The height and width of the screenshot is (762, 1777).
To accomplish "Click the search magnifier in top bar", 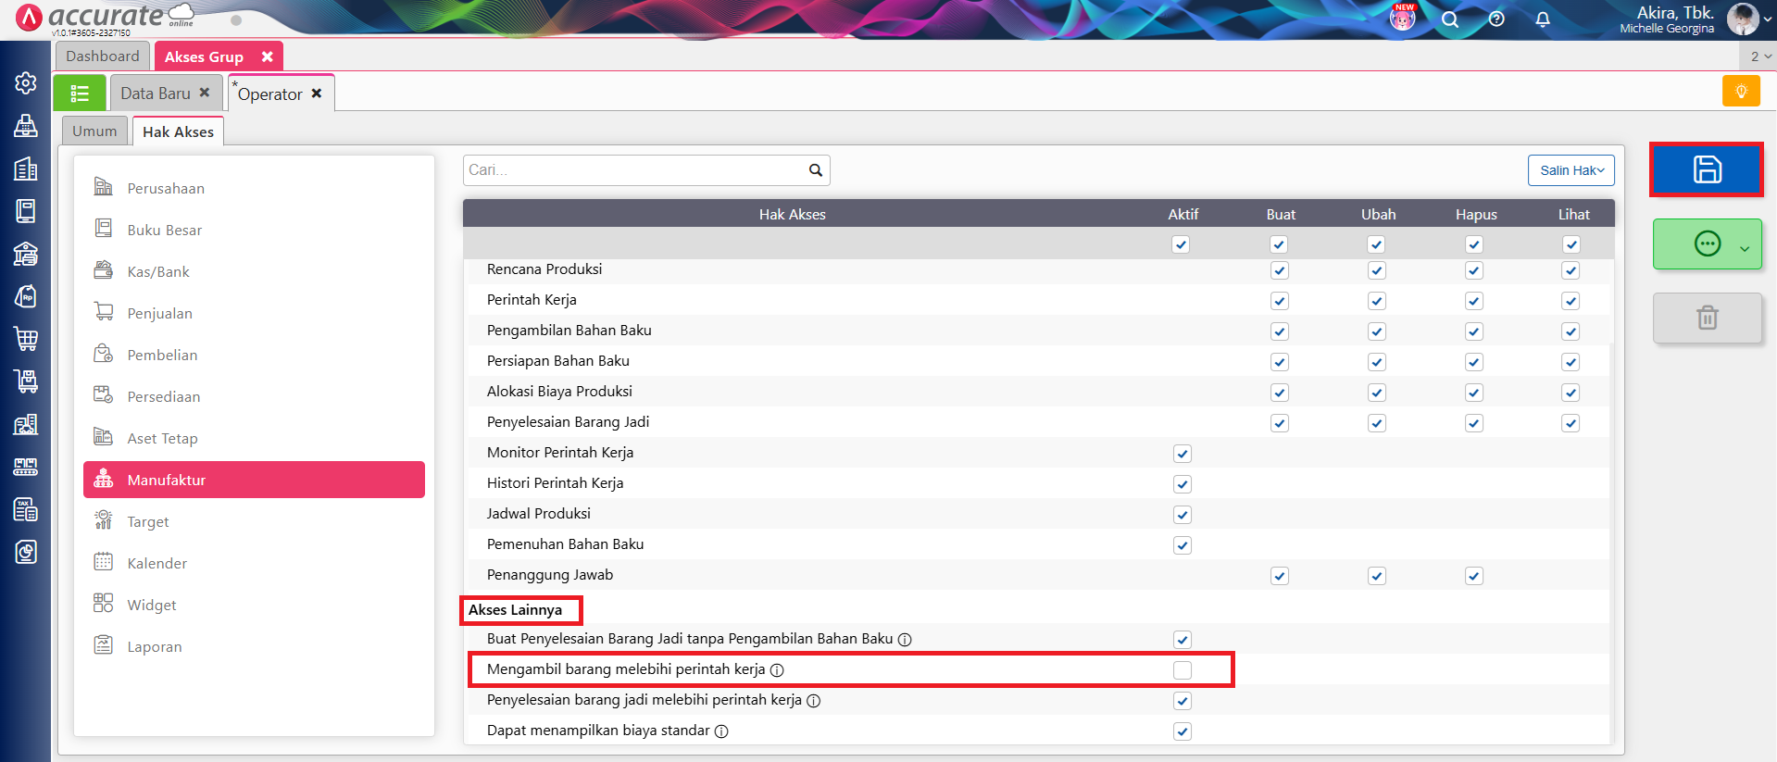I will [1449, 19].
